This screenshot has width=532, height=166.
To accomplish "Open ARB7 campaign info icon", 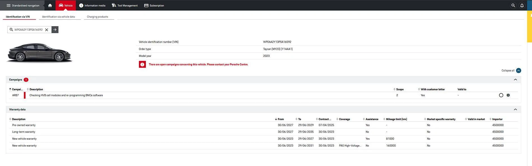I will [508, 95].
